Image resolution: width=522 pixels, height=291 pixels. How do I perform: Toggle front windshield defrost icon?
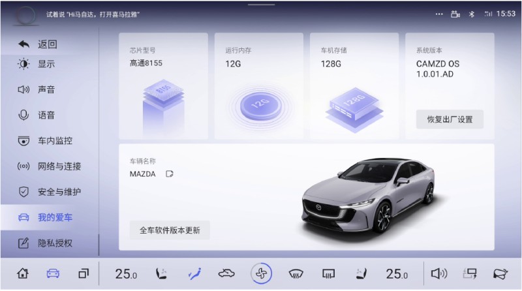(x=296, y=274)
